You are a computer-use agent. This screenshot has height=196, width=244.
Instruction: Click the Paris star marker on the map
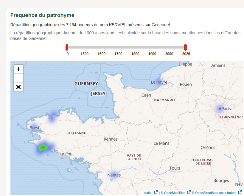pos(220,109)
